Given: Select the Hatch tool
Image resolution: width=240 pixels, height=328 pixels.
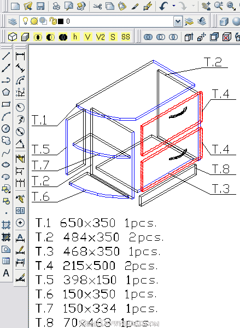Looking at the screenshot, I should pyautogui.click(x=6, y=225).
